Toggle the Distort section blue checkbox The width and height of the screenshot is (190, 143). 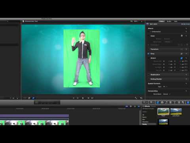coord(182,58)
